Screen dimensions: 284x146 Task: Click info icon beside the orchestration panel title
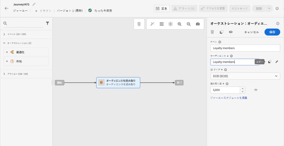pyautogui.click(x=278, y=23)
